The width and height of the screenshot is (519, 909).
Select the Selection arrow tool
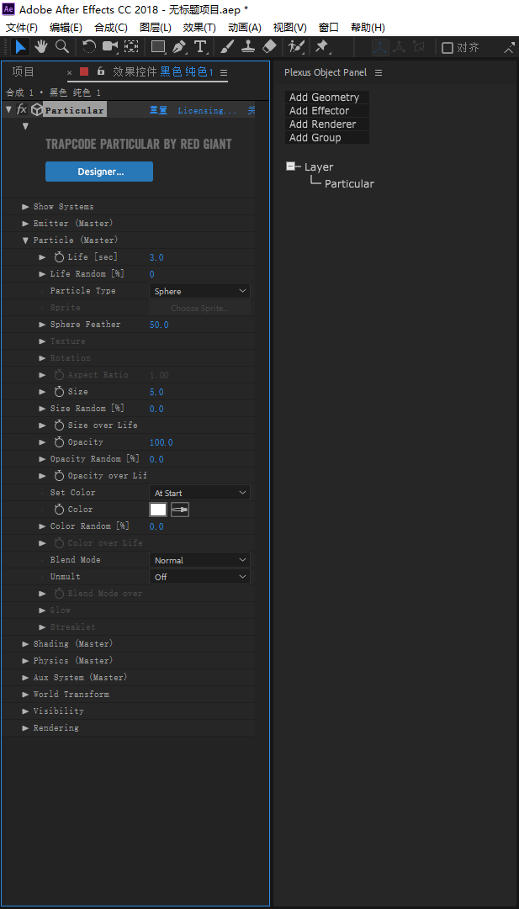19,47
